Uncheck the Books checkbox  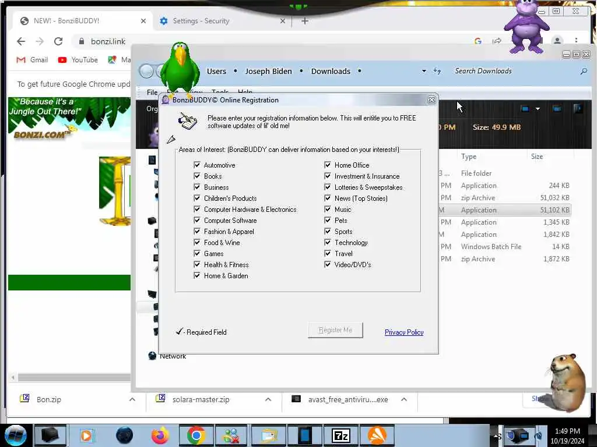pos(197,176)
